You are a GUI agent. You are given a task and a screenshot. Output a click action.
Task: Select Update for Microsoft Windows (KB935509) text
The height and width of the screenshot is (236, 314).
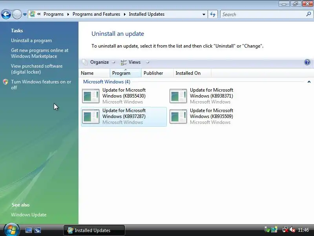point(212,113)
